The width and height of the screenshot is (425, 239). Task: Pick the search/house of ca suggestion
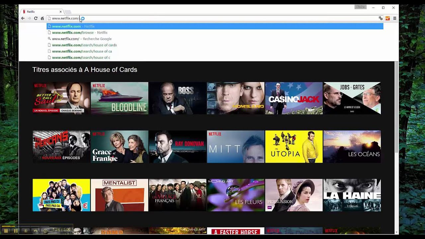(215, 51)
